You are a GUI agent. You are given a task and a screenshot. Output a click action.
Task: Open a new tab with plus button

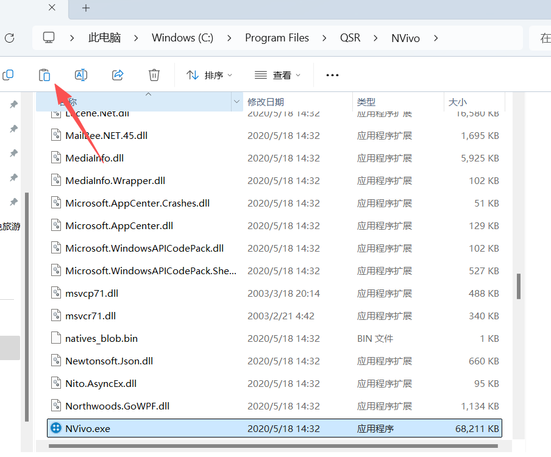pos(86,8)
